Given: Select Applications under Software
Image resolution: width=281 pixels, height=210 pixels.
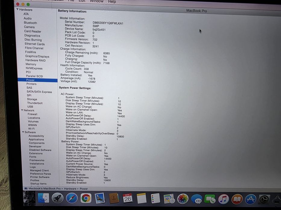Looking at the screenshot, I should coord(36,139).
